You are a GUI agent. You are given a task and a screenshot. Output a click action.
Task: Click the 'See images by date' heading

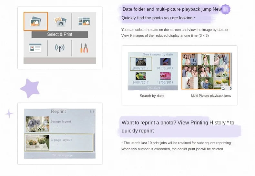158,54
